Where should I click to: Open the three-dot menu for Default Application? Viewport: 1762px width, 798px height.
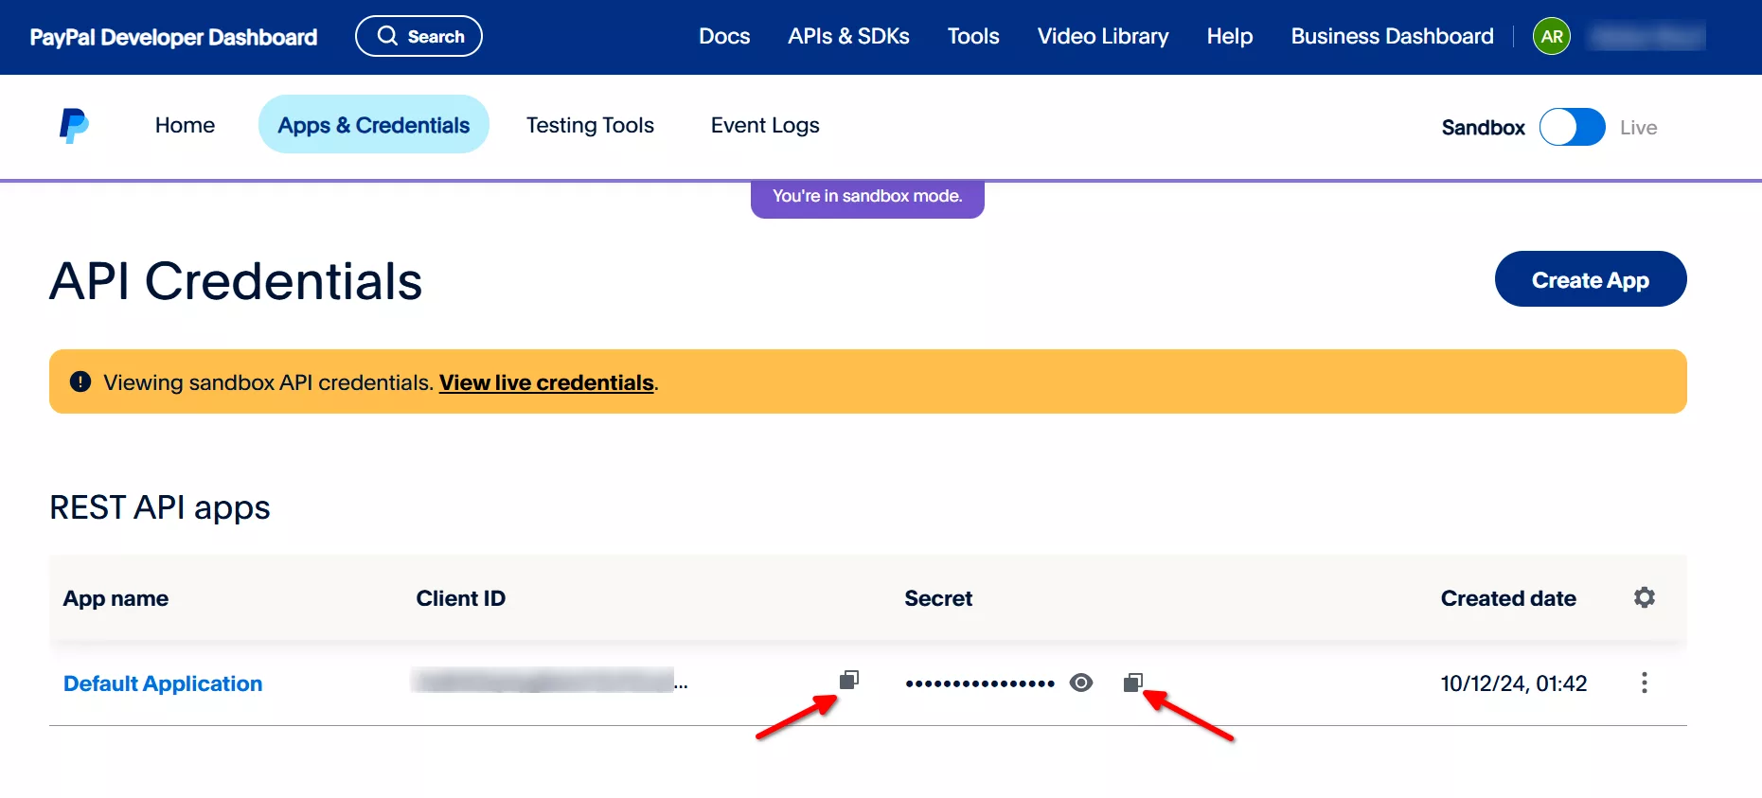click(x=1645, y=683)
